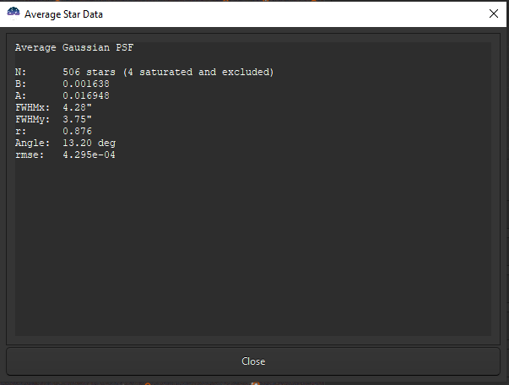Click the Close button at the bottom

point(253,361)
